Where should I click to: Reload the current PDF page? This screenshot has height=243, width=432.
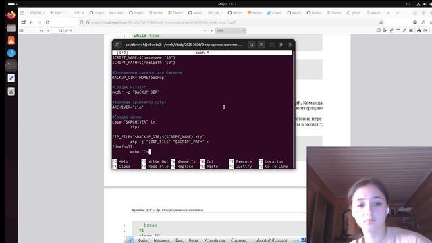coord(48,22)
